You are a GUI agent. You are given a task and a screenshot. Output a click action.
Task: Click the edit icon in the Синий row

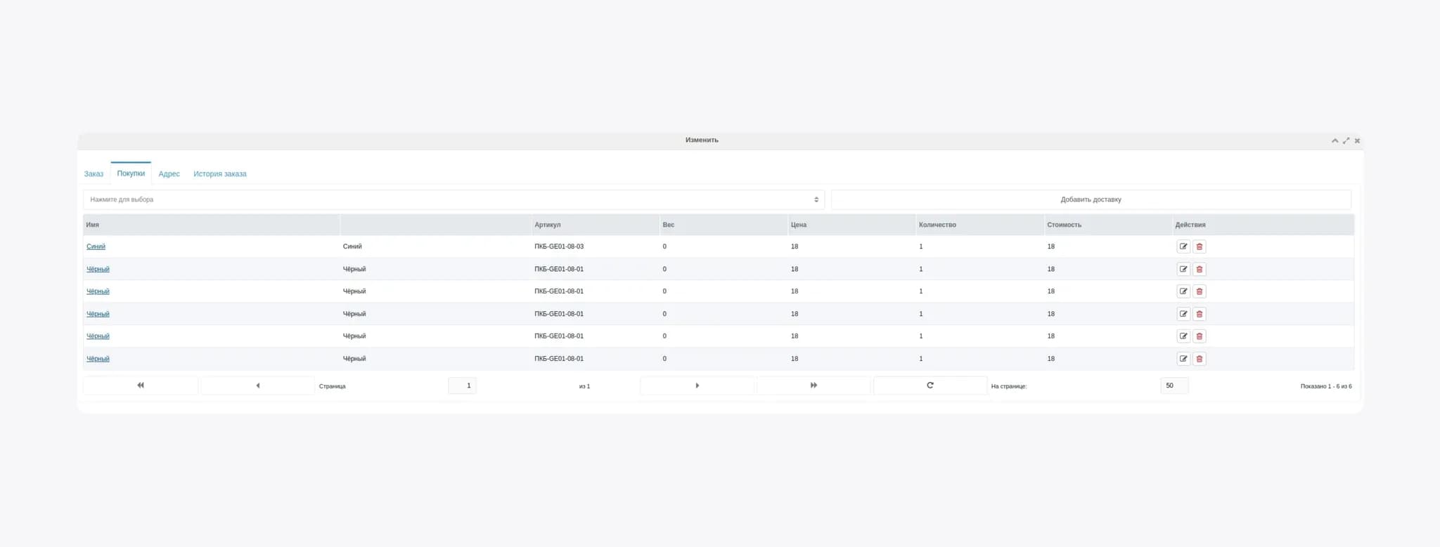[x=1183, y=246]
